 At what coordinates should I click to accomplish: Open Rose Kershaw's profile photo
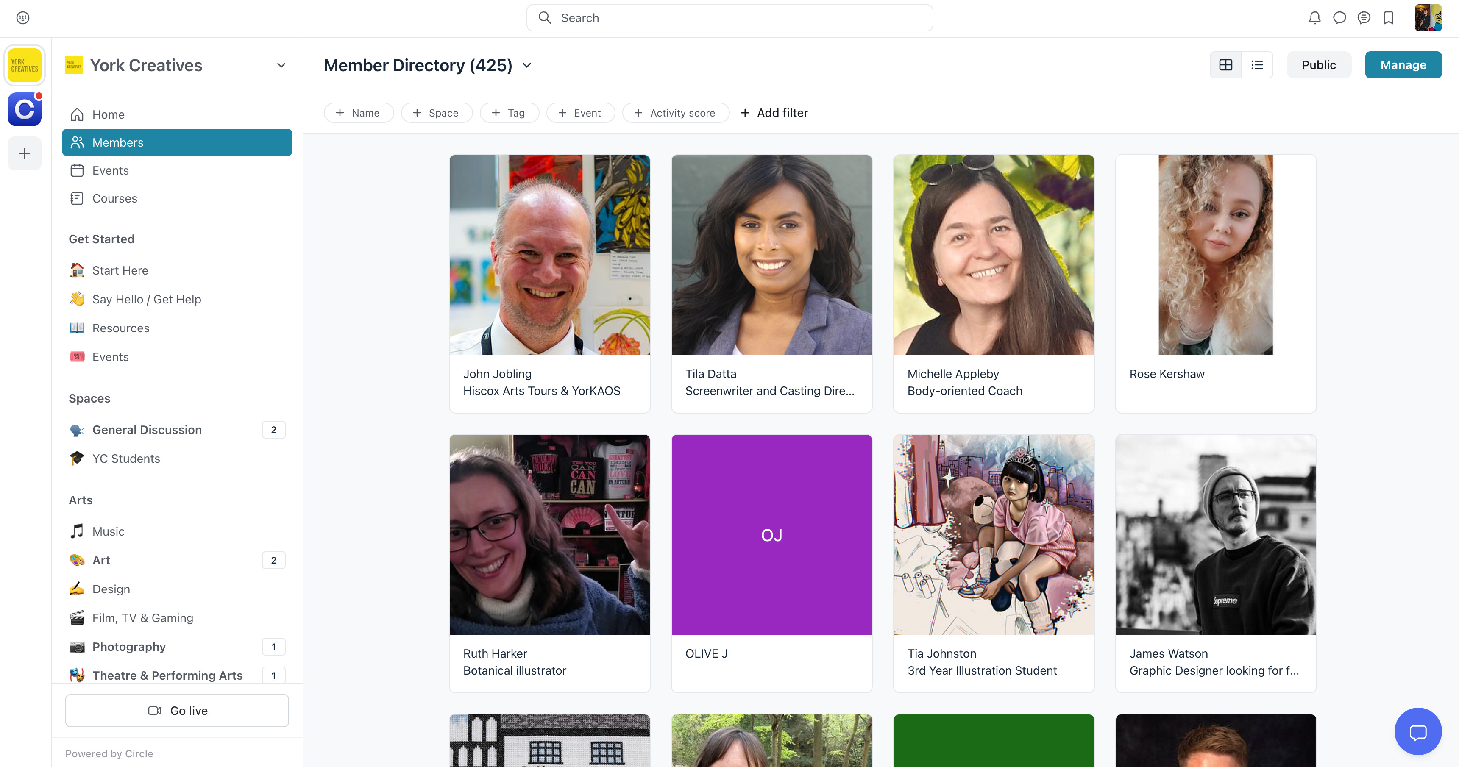point(1215,255)
